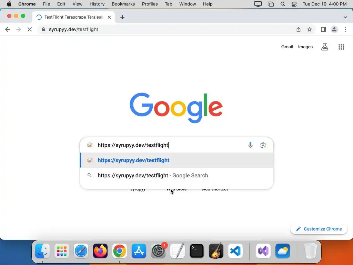Open Gmail link
353x265 pixels.
[x=287, y=47]
